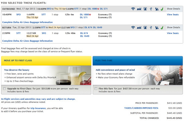Check the Flex this fare checkbox
Image resolution: width=184 pixels, height=121 pixels.
[x=96, y=88]
